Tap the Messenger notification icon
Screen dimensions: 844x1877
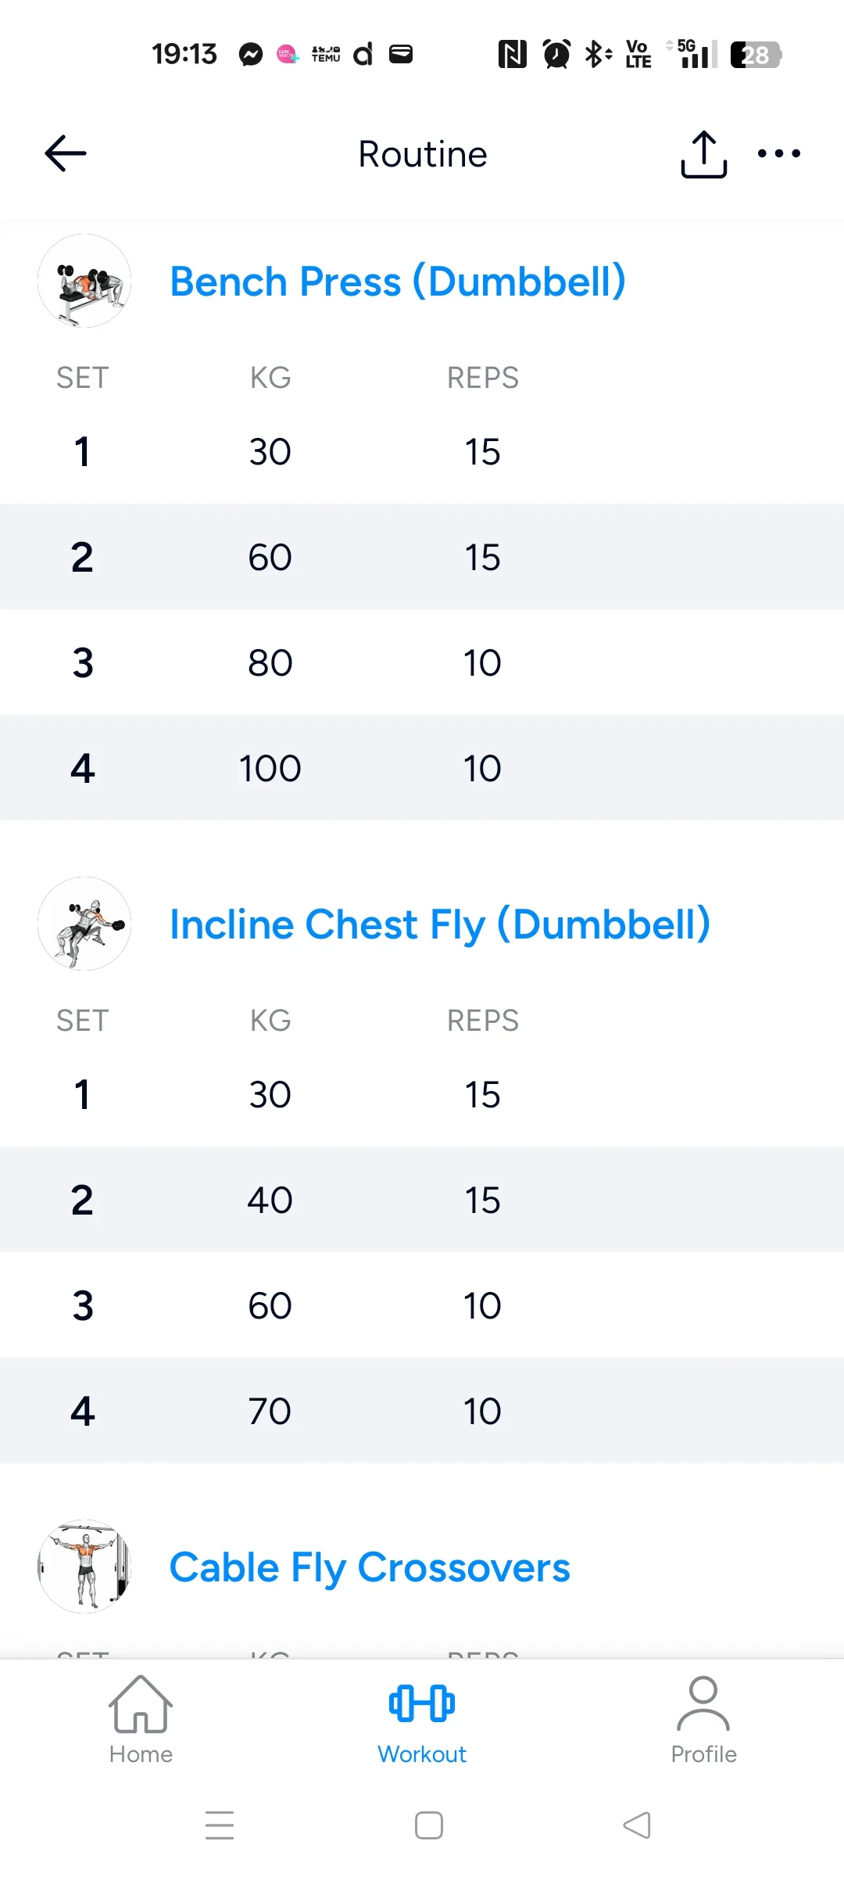pos(251,54)
